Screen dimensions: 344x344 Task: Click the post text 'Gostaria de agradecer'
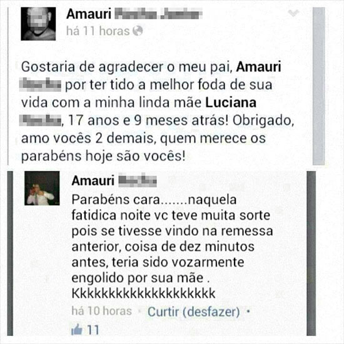157,111
